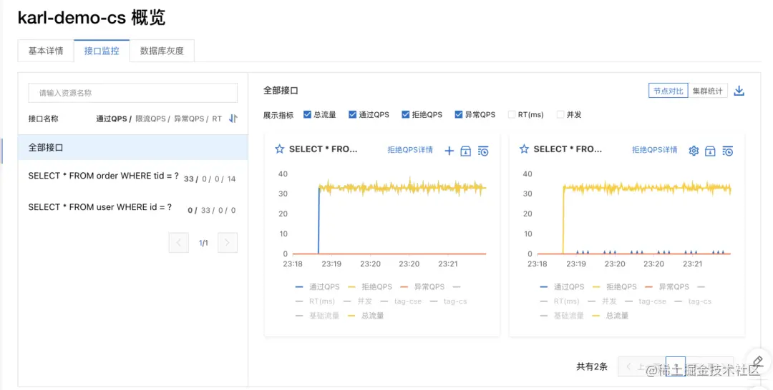Click the second chart title SELECT * FRO...
Image resolution: width=773 pixels, height=390 pixels.
568,149
